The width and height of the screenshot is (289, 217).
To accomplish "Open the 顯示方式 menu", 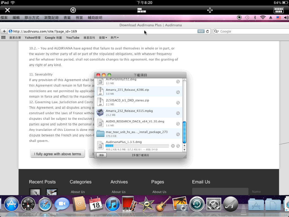I will tap(32, 18).
